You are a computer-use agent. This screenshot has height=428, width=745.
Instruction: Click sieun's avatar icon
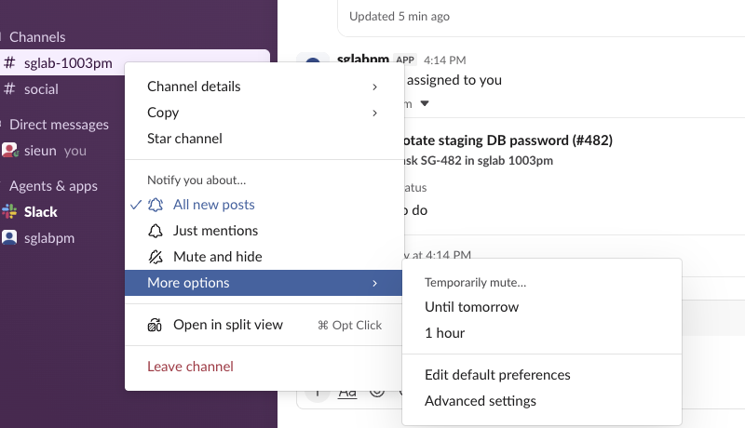[9, 151]
